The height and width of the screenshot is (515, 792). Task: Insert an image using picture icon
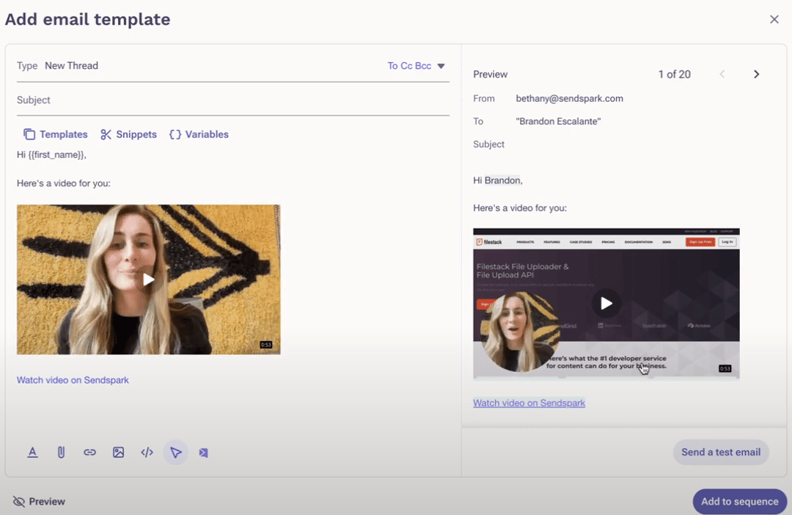(x=118, y=453)
